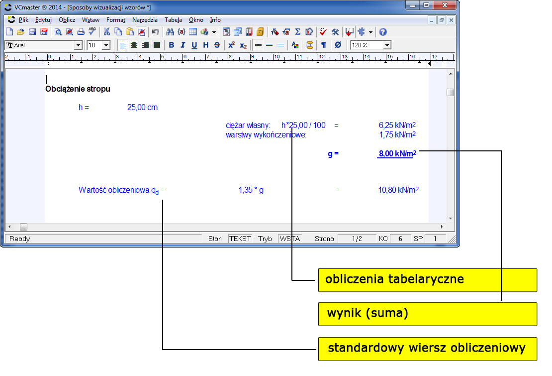The height and width of the screenshot is (376, 552).
Task: Expand the font size dropdown
Action: pyautogui.click(x=106, y=45)
